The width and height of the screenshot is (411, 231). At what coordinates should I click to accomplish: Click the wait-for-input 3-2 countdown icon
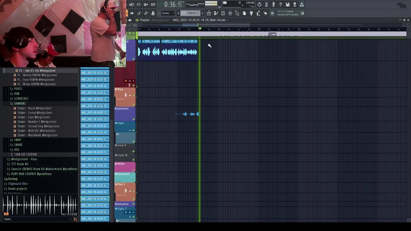[x=139, y=4]
